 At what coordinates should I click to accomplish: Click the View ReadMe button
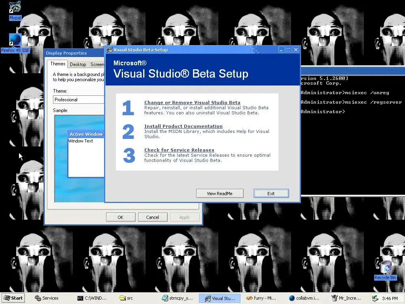pos(220,193)
